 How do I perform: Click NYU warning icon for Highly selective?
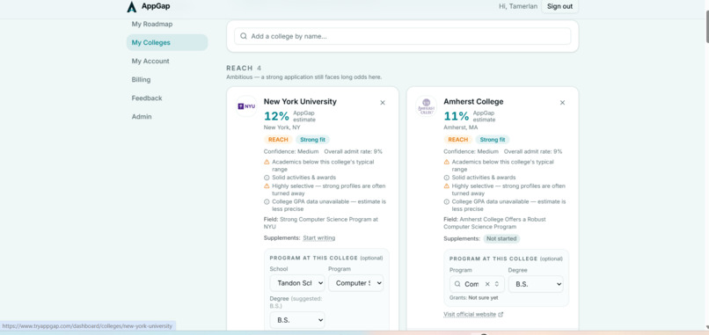point(267,186)
